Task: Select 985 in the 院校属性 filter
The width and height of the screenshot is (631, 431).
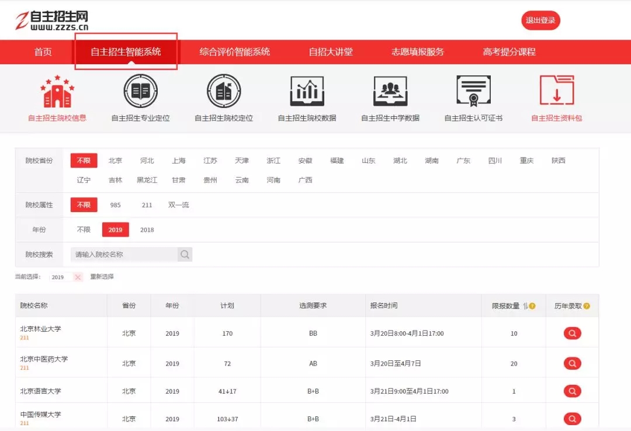Action: tap(115, 205)
